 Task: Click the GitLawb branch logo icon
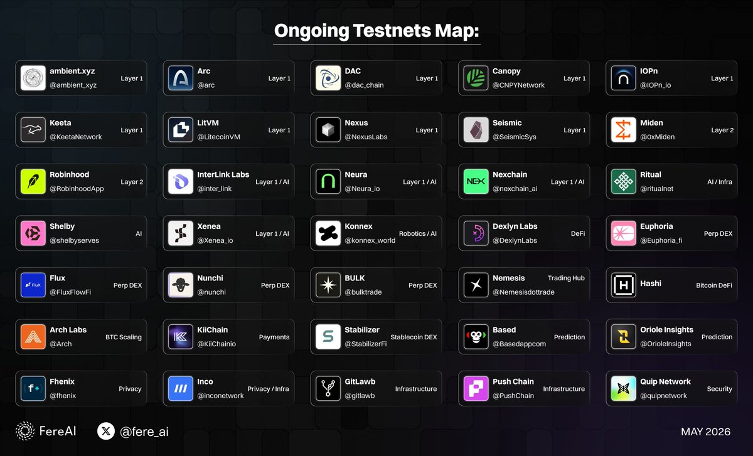tap(328, 388)
